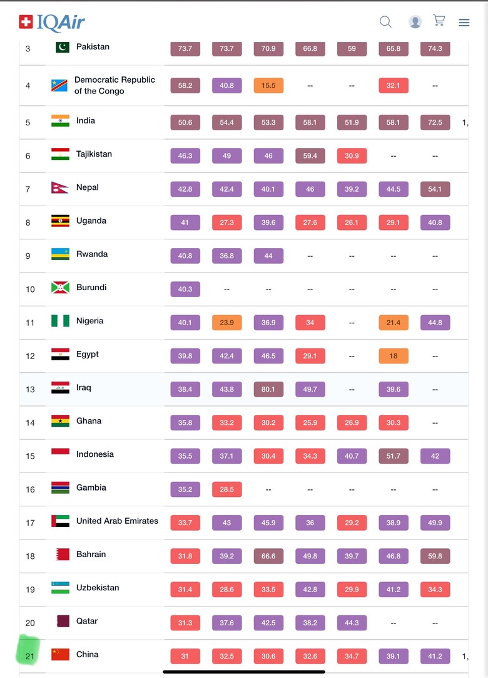488x678 pixels.
Task: Click the China flag icon
Action: 60,654
